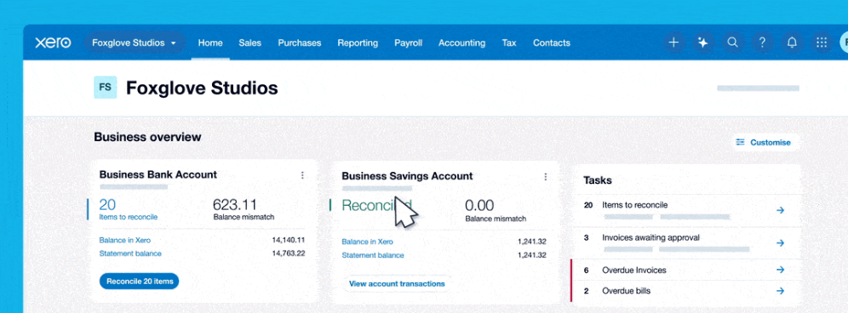Select the Overdue Invoices task text
This screenshot has height=313, width=848.
(x=633, y=270)
